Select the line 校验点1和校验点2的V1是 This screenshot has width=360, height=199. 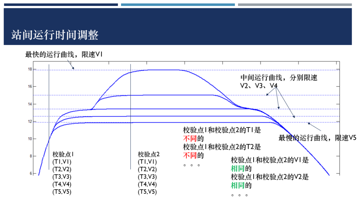point(270,160)
